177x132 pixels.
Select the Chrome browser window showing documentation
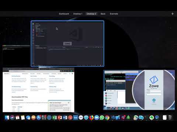38,90
